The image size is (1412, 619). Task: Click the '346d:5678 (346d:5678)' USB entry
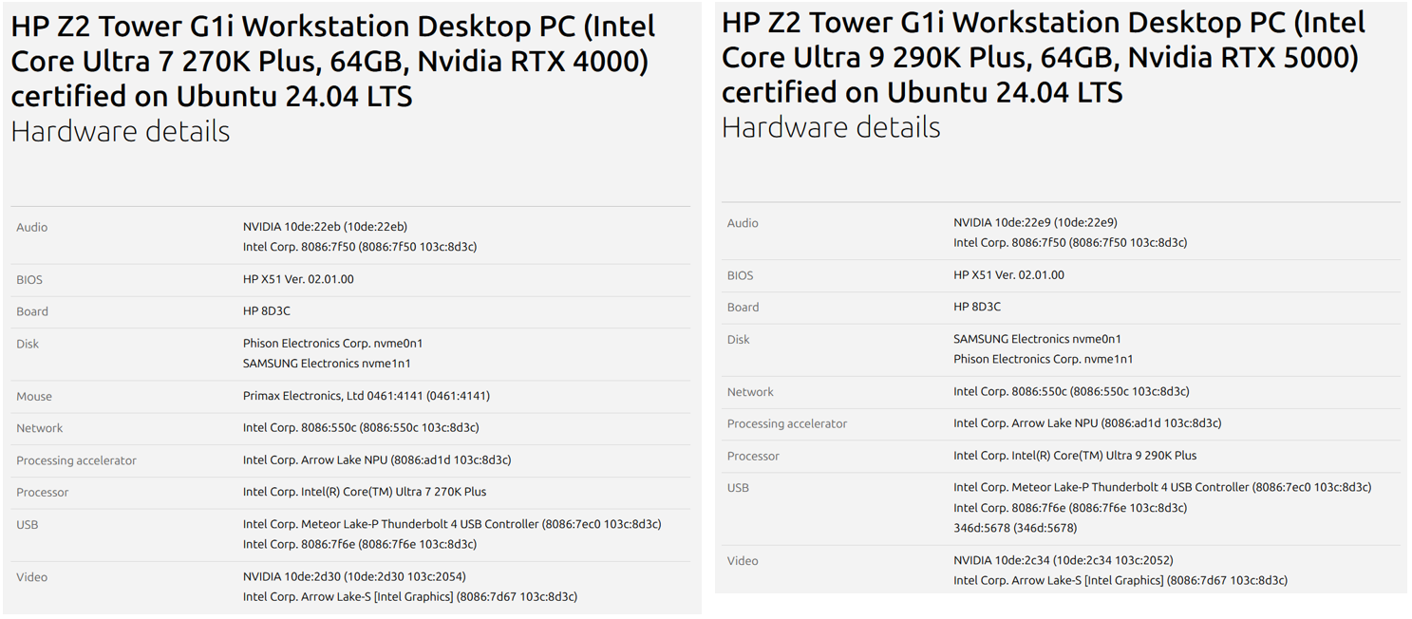[1015, 528]
